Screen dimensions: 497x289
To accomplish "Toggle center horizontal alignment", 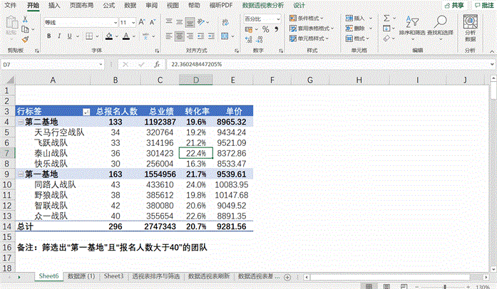I will [x=181, y=36].
